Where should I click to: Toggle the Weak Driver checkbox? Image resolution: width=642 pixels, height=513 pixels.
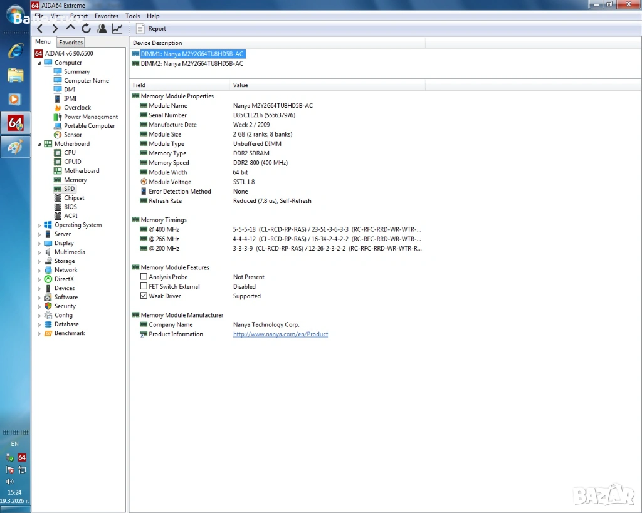tap(144, 296)
